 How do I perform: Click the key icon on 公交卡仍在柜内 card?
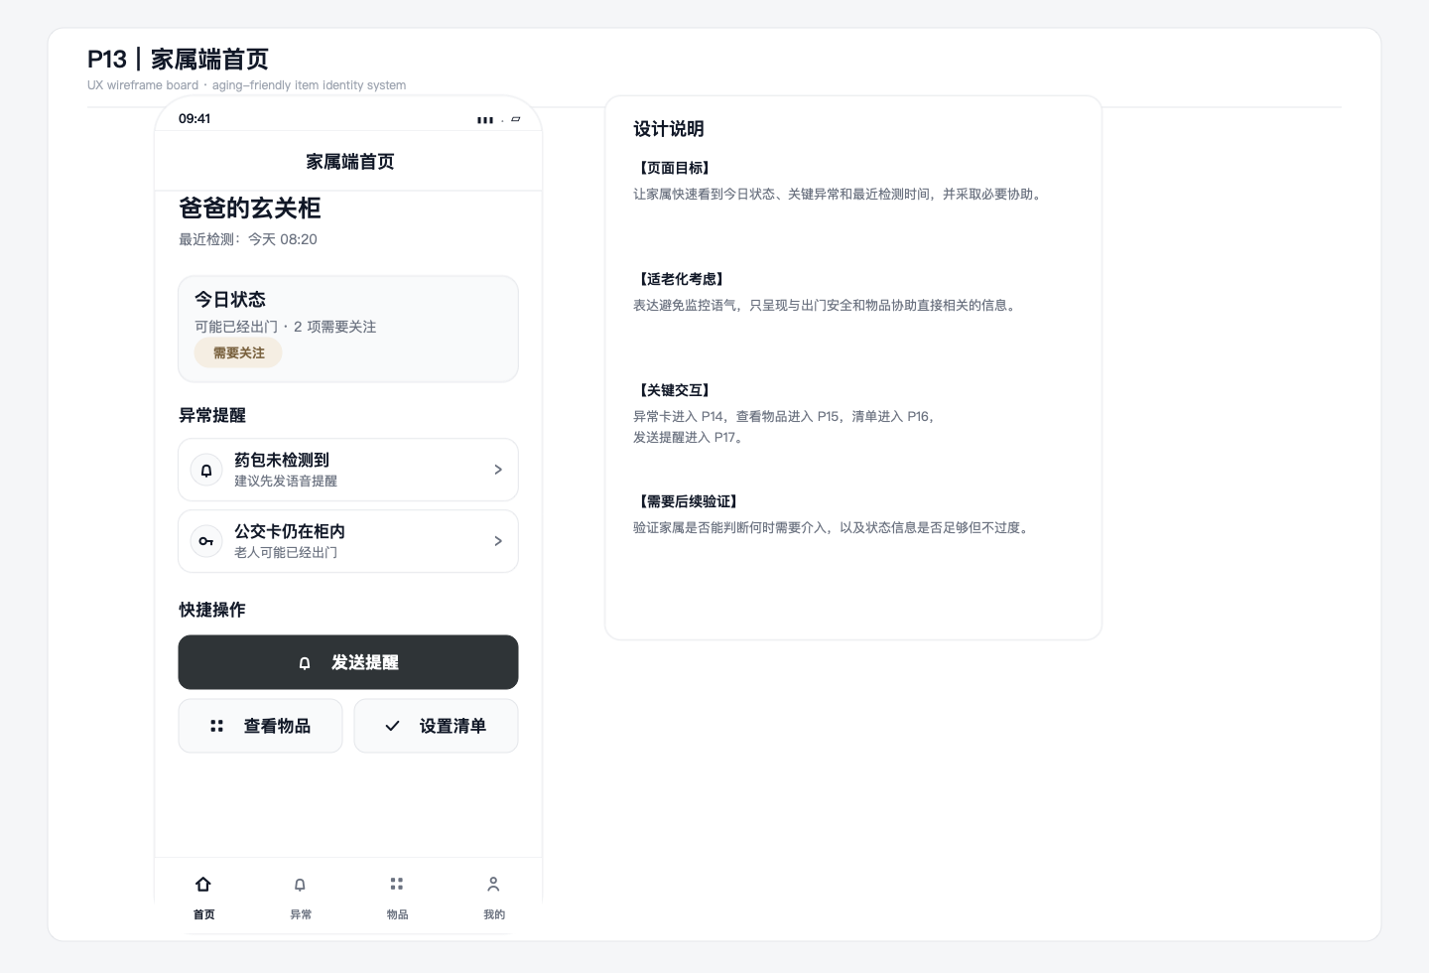point(206,541)
